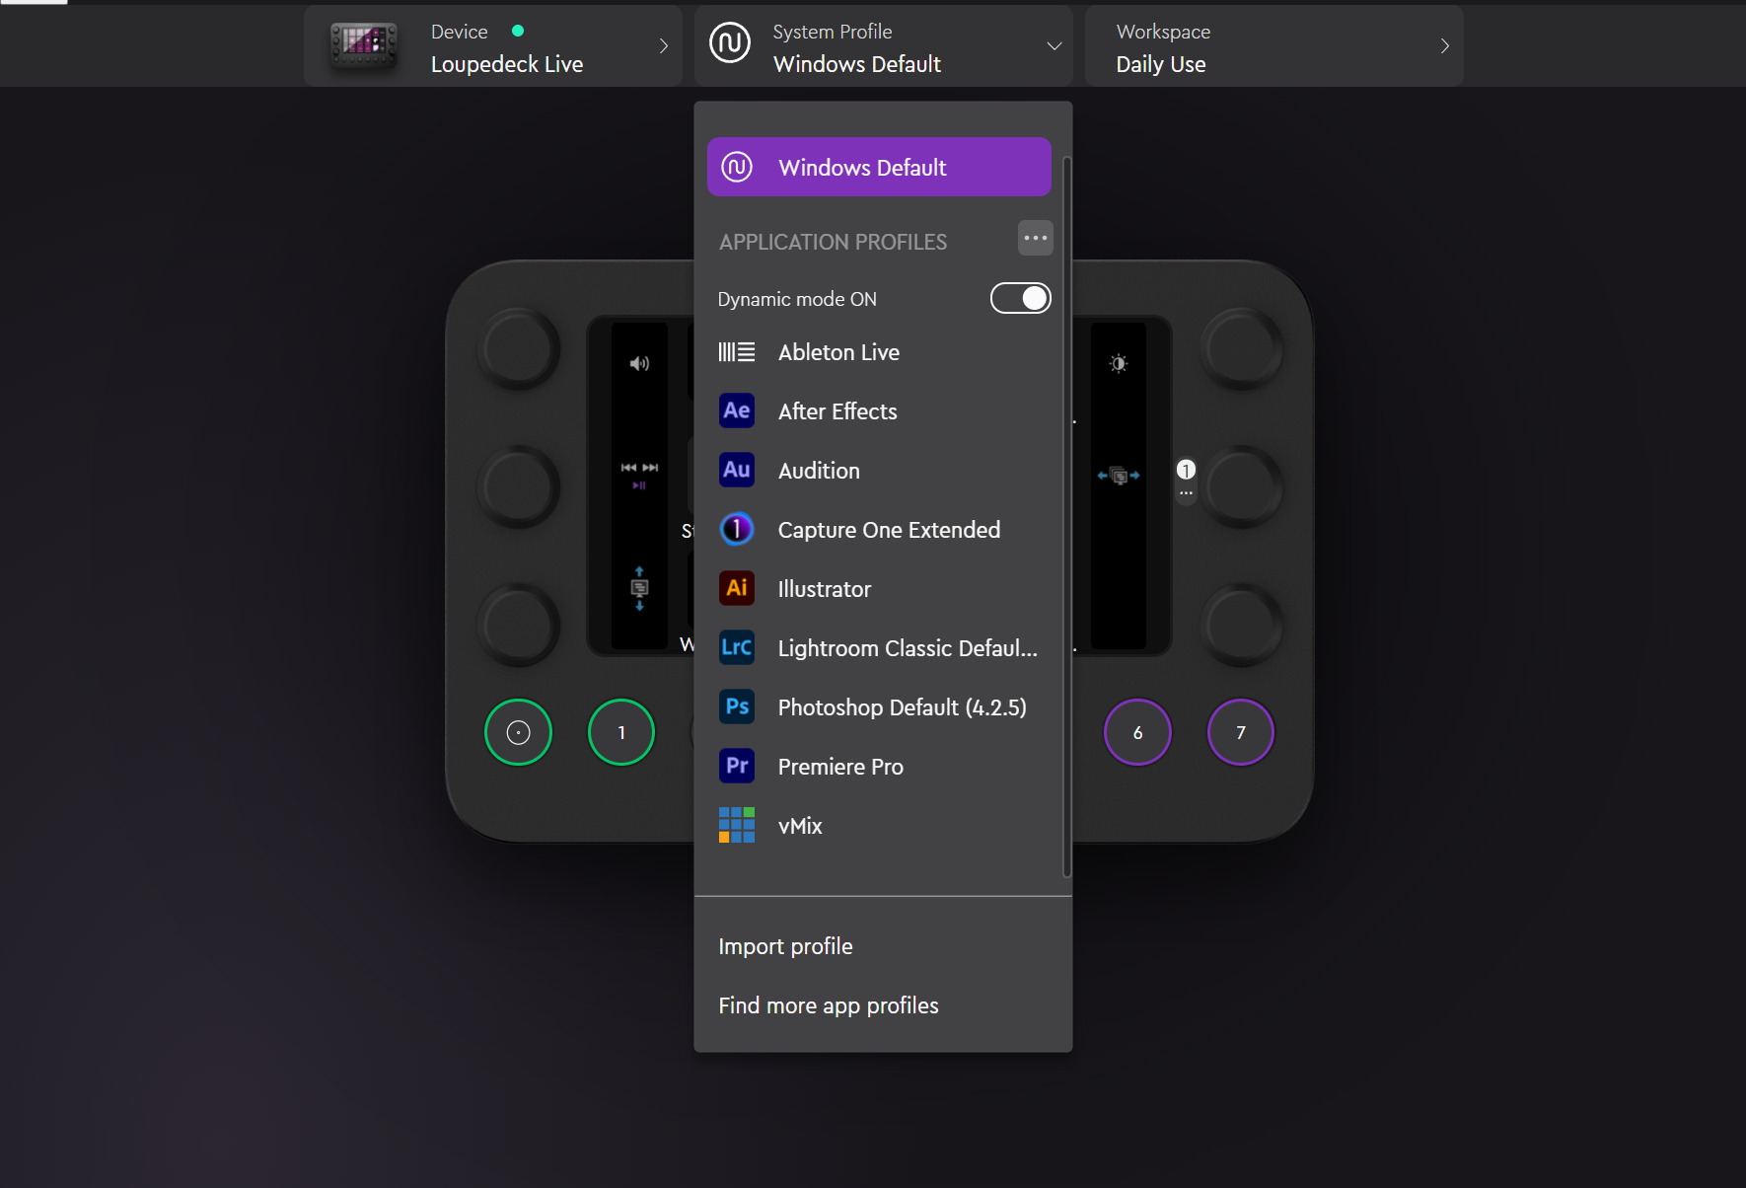The width and height of the screenshot is (1746, 1188).
Task: Open Application Profiles three-dot options menu
Action: coord(1036,238)
